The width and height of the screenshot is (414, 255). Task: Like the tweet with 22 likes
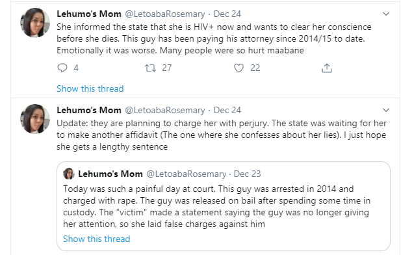[x=239, y=68]
